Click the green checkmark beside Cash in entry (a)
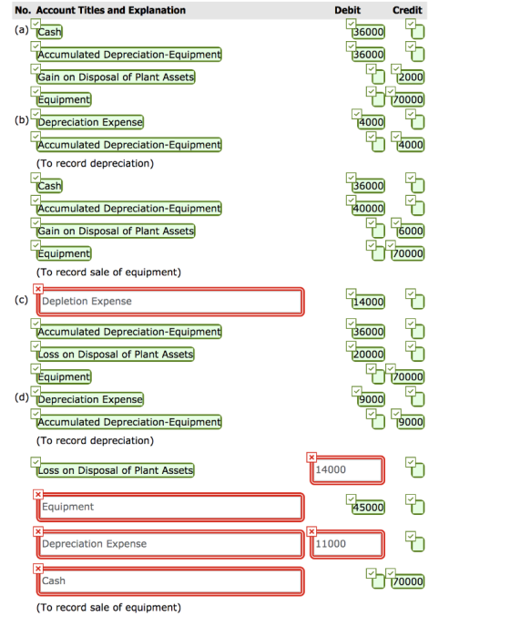The height and width of the screenshot is (627, 510). (36, 23)
